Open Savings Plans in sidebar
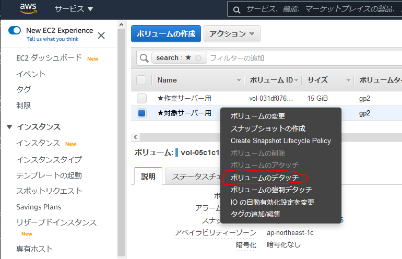Viewport: 402px width, 259px height. (39, 207)
